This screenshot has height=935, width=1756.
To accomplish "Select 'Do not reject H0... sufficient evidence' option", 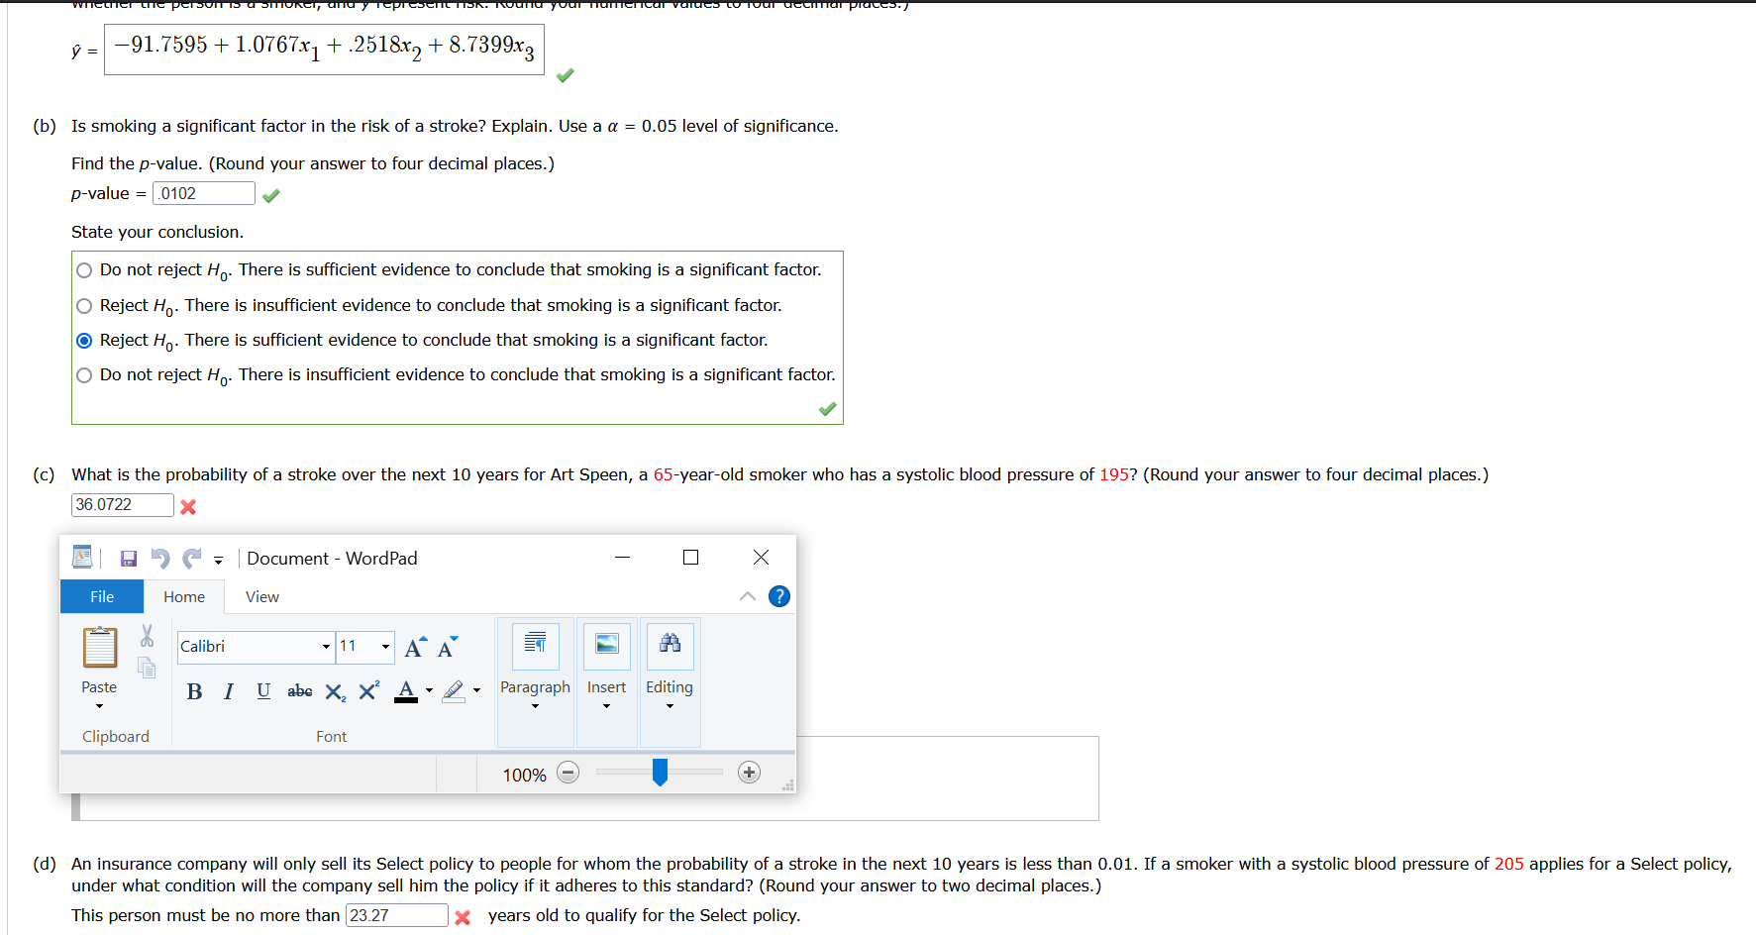I will pos(84,270).
